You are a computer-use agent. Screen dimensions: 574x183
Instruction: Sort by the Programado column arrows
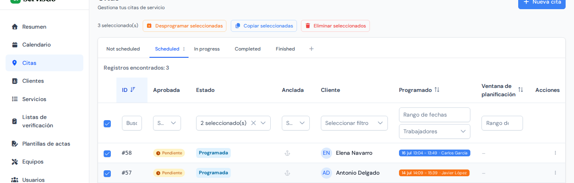click(x=437, y=90)
